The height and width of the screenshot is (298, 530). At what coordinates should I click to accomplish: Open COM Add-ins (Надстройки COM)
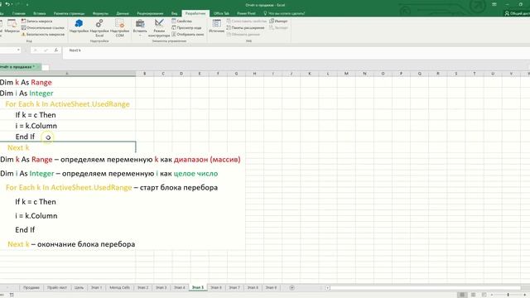pyautogui.click(x=119, y=27)
